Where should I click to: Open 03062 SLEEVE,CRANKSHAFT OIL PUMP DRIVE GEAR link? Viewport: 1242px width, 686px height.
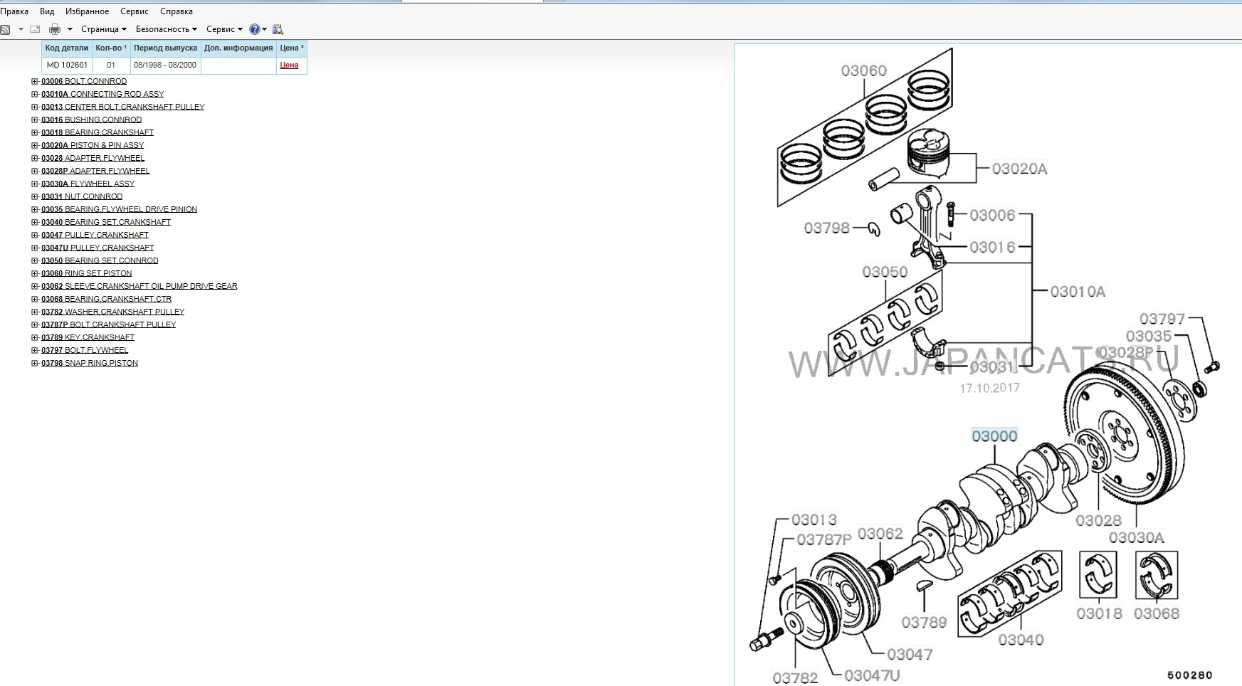click(x=139, y=286)
